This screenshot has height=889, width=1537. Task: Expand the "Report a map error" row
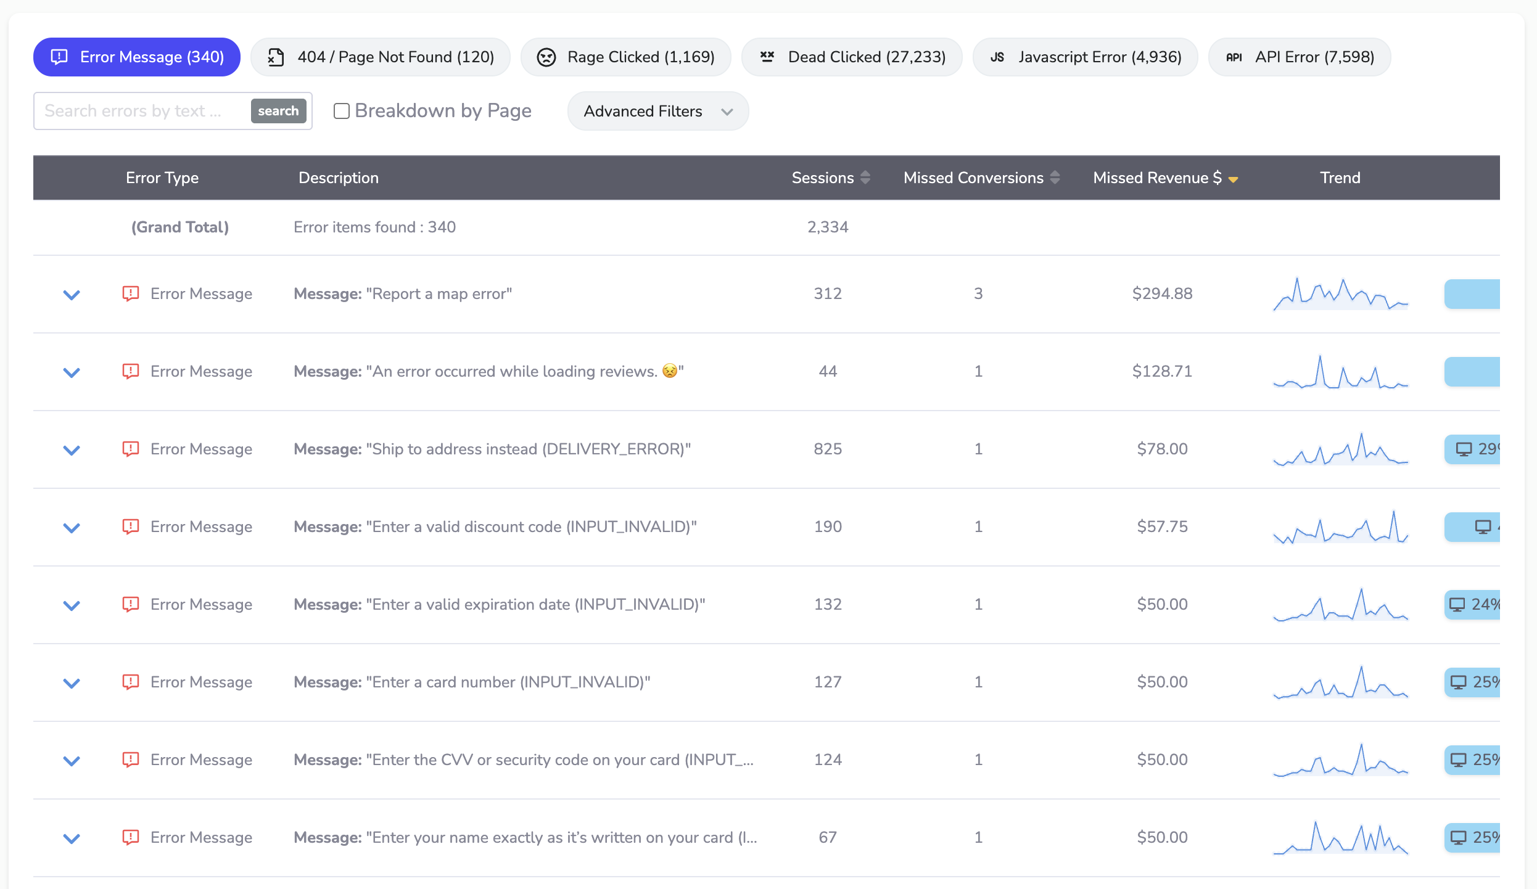click(x=71, y=294)
